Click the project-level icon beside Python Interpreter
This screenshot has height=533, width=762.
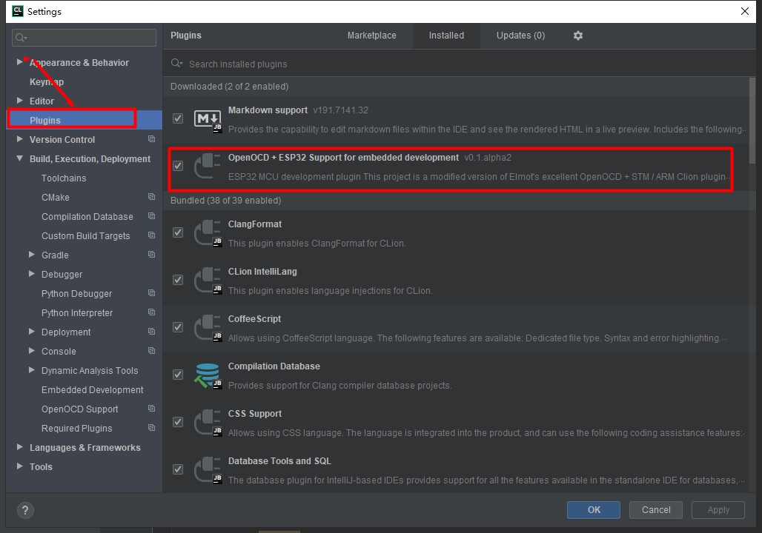[152, 312]
